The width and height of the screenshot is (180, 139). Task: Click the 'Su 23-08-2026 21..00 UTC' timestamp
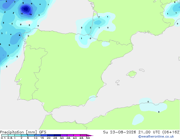131,132
